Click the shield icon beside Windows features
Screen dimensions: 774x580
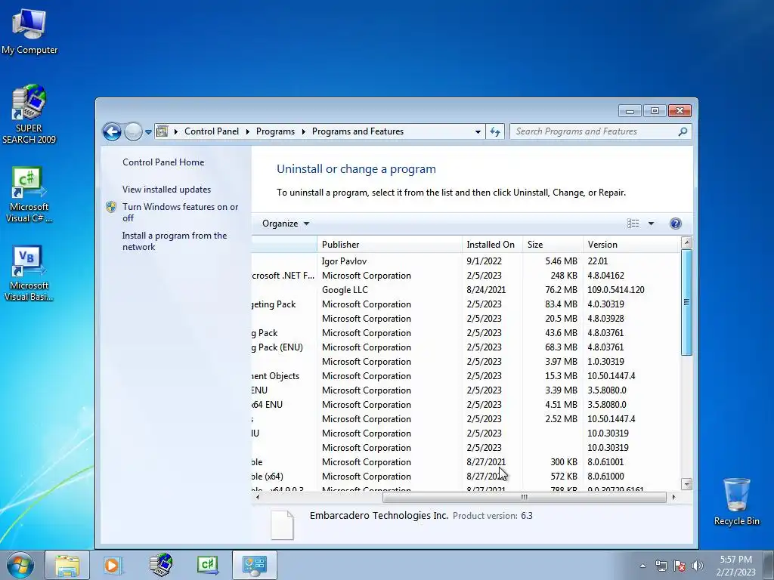(x=111, y=207)
